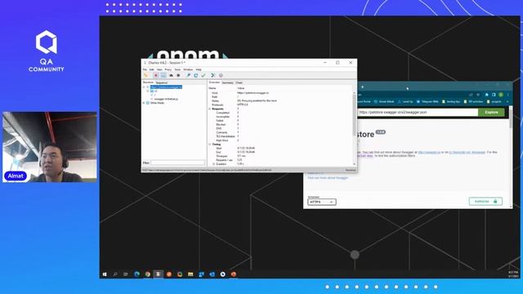
Task: Click the Task View icon on taskbar
Action: (125, 274)
